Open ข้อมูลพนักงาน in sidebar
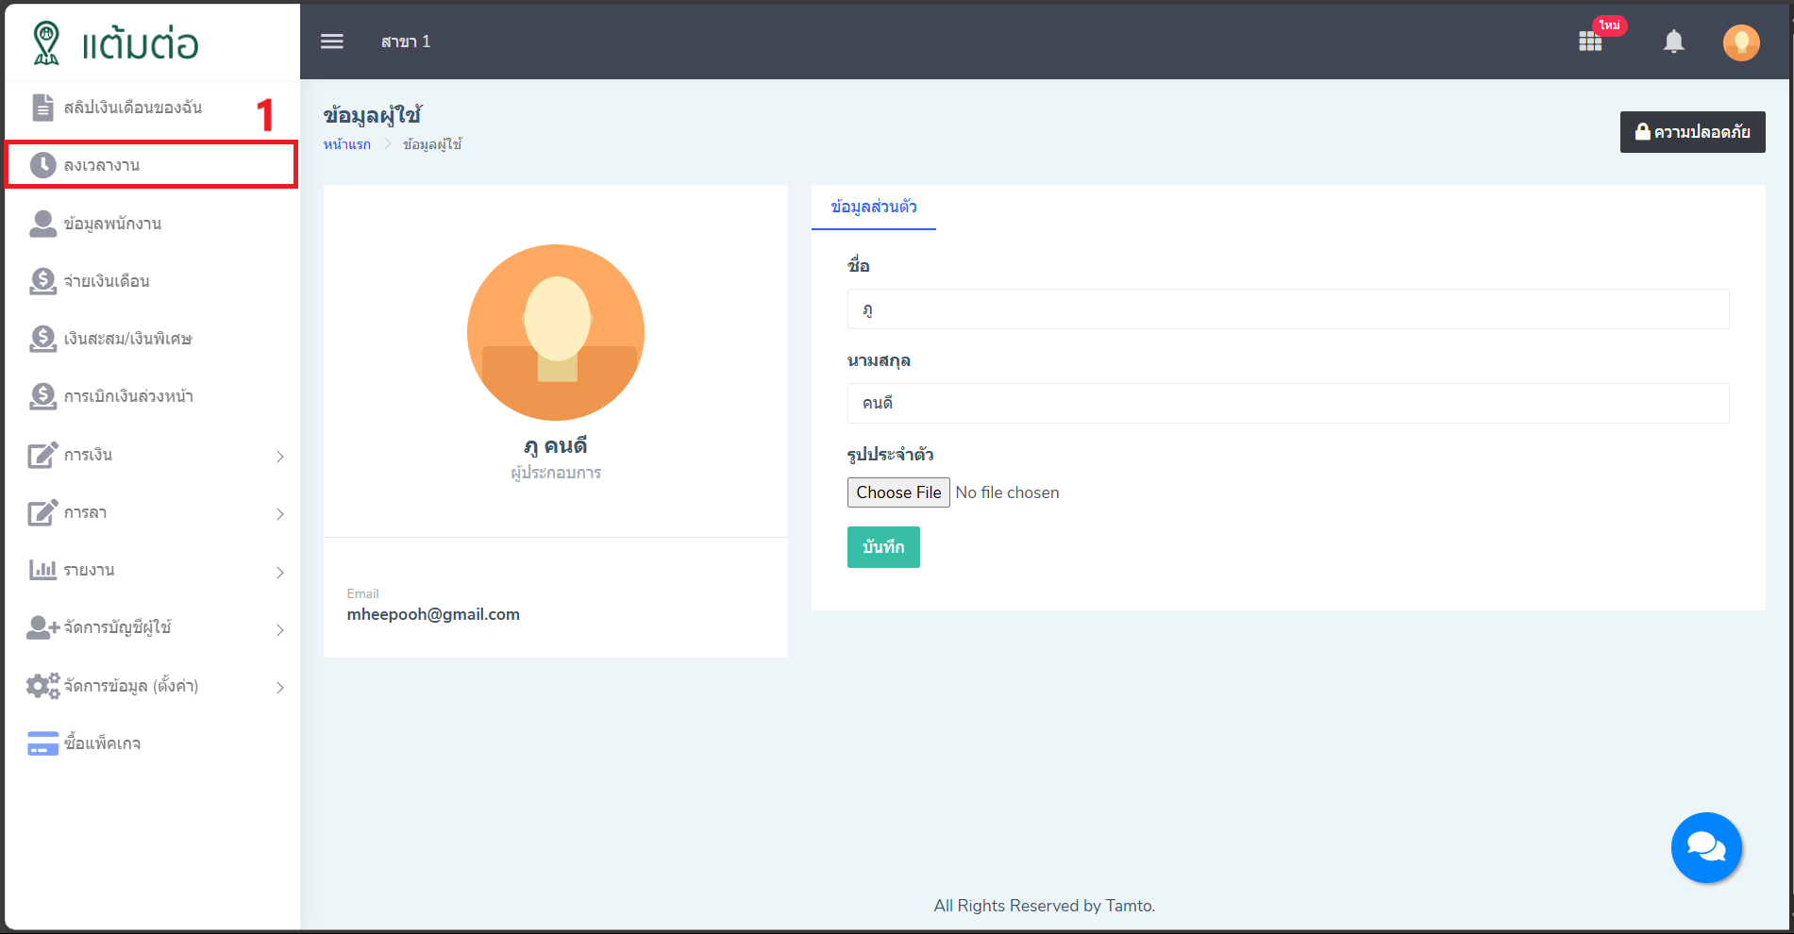Image resolution: width=1794 pixels, height=934 pixels. pos(112,224)
